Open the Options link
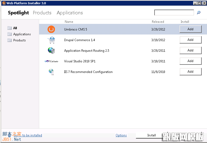 [x=121, y=135]
